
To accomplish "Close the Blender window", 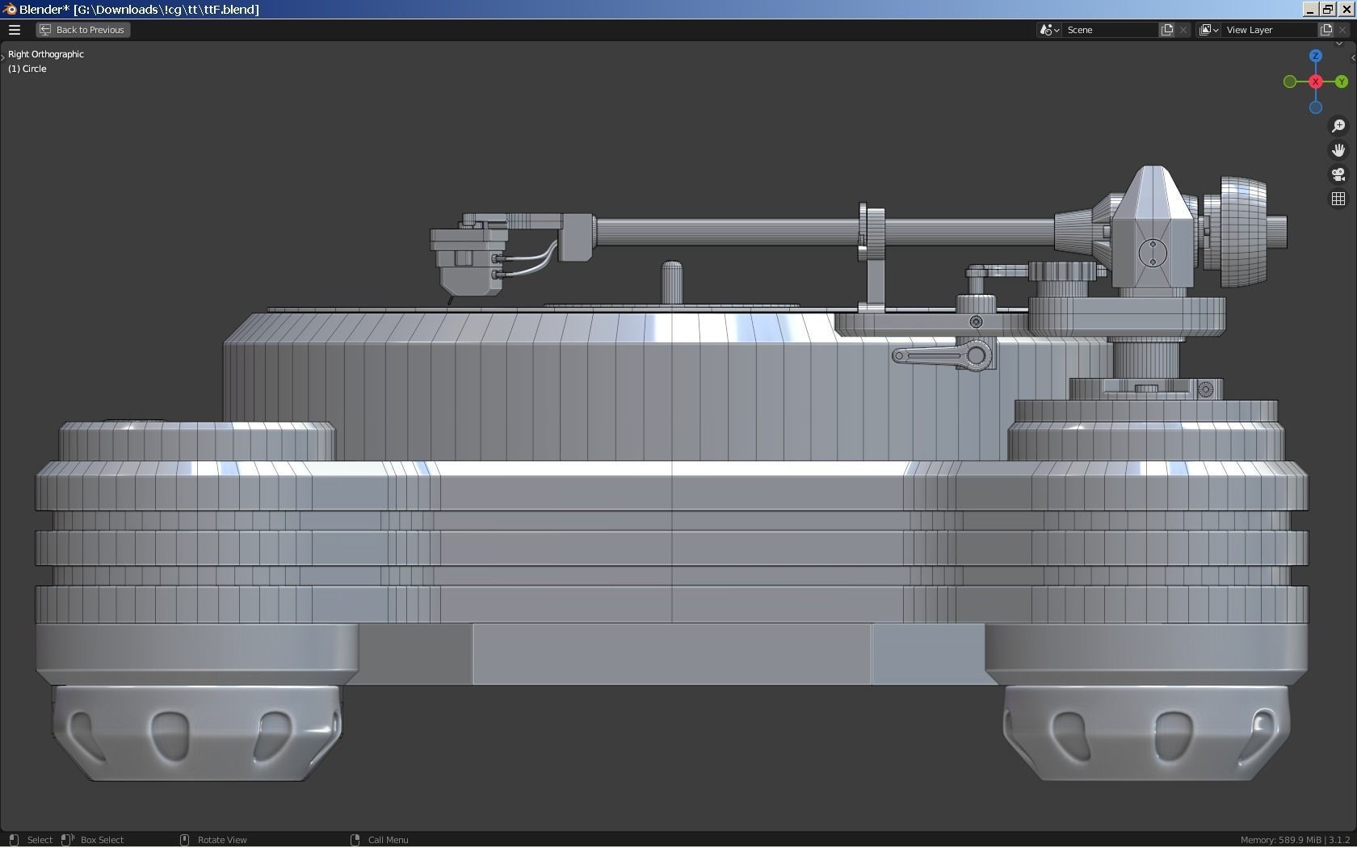I will click(1346, 9).
